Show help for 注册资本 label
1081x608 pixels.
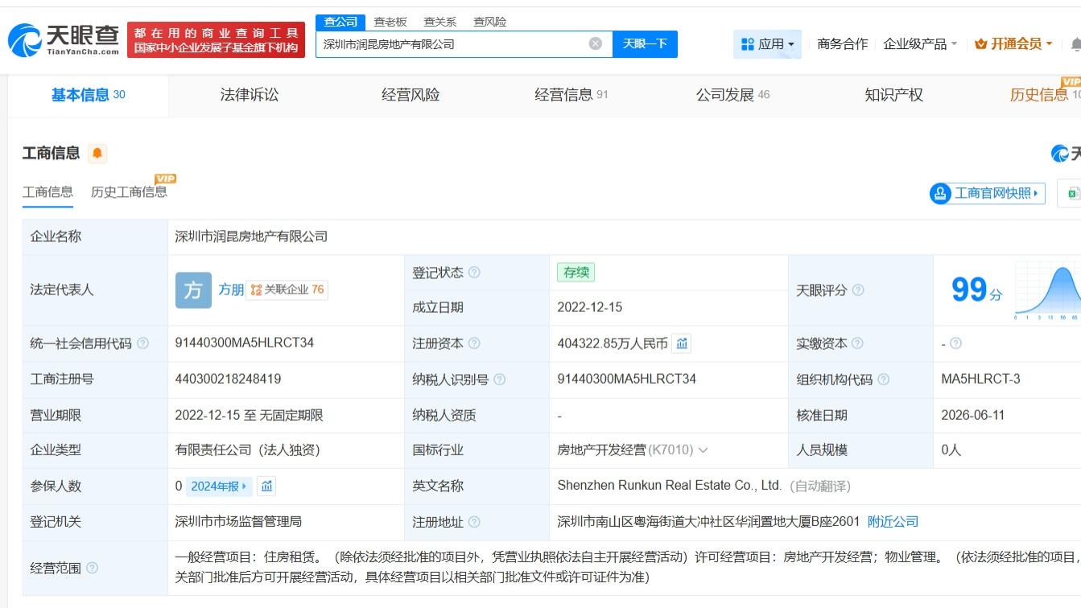click(474, 343)
